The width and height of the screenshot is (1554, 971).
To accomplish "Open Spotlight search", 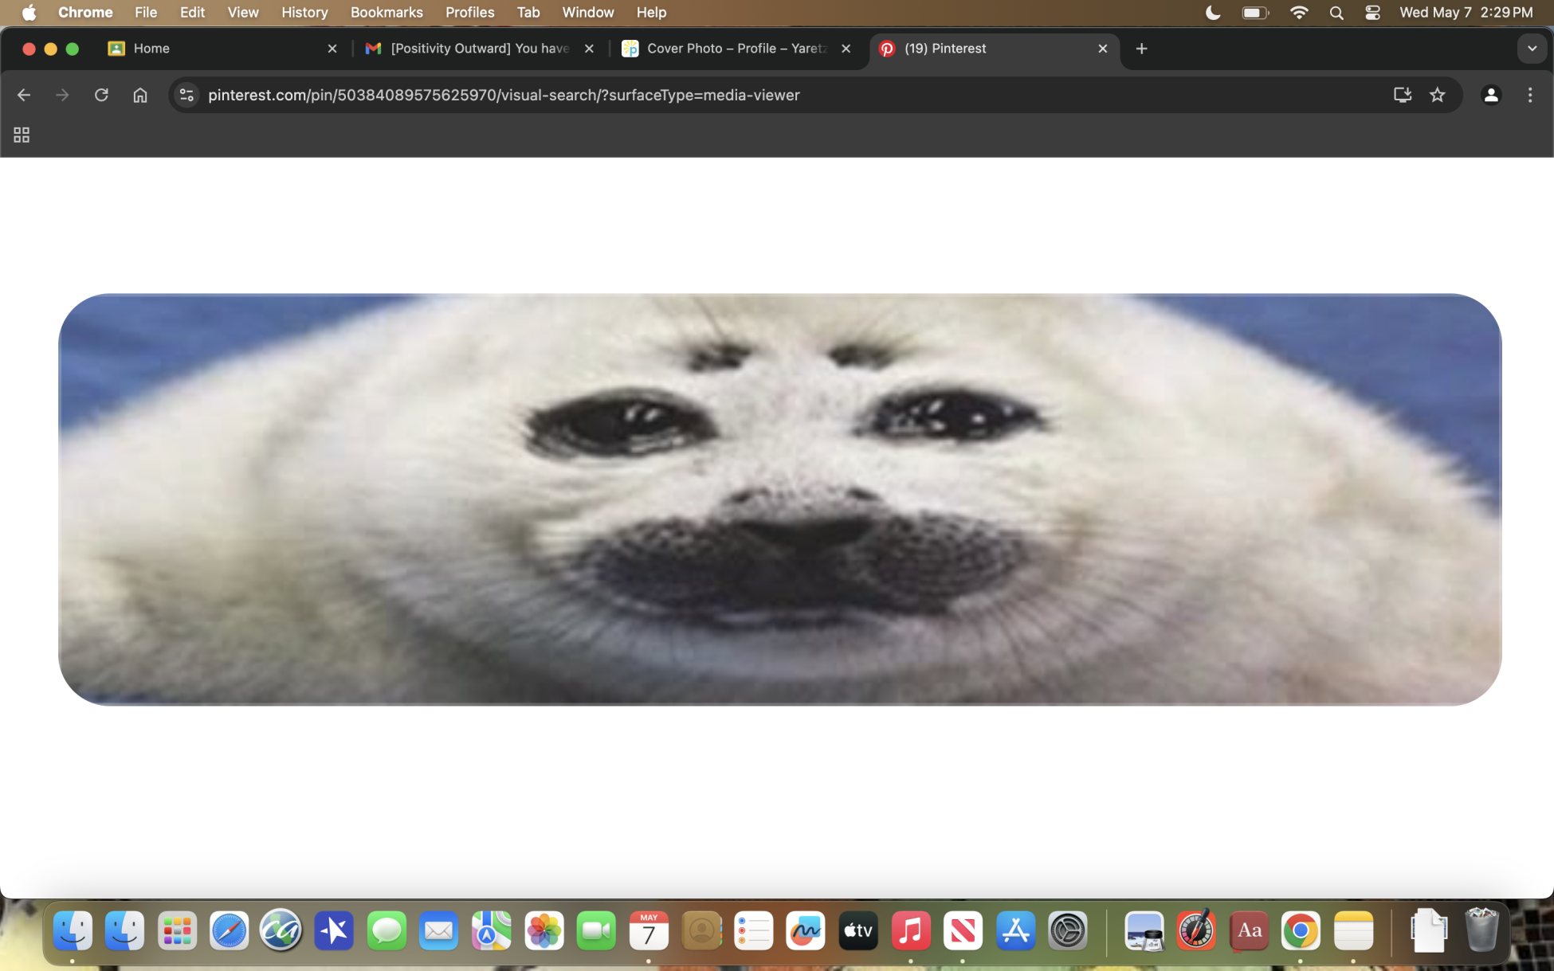I will (1336, 12).
